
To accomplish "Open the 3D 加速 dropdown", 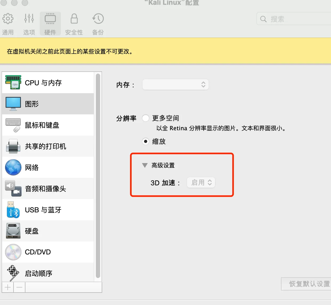I will click(201, 182).
